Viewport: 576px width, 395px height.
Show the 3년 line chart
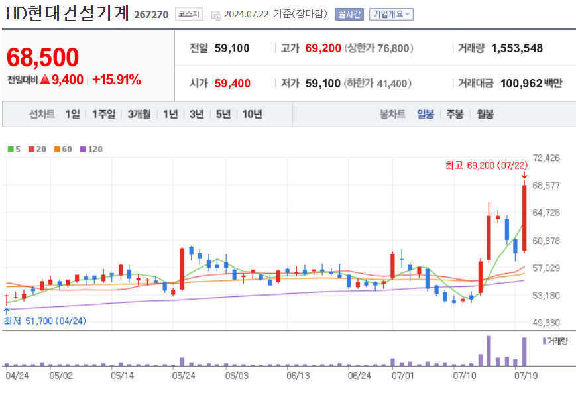coord(197,114)
